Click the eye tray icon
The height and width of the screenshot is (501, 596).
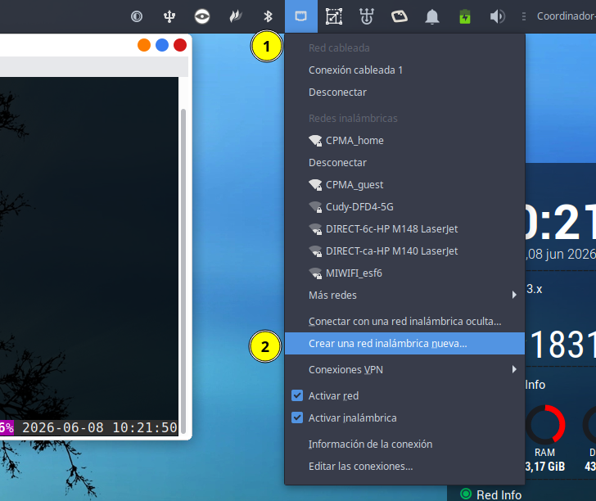pos(202,16)
